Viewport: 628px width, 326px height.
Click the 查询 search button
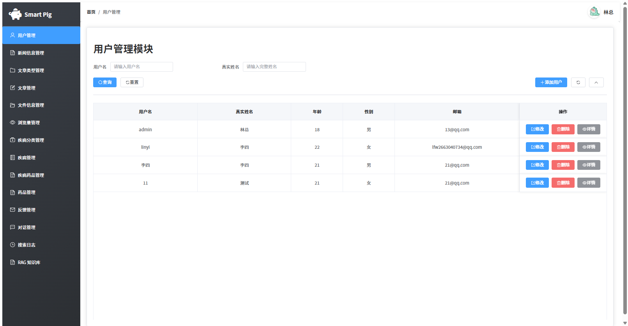coord(105,82)
